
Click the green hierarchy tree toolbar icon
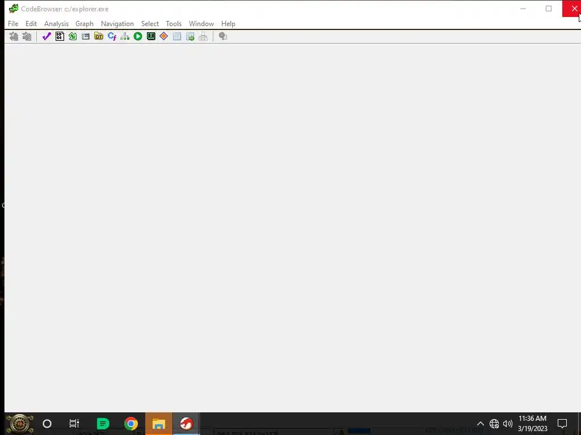[x=125, y=36]
